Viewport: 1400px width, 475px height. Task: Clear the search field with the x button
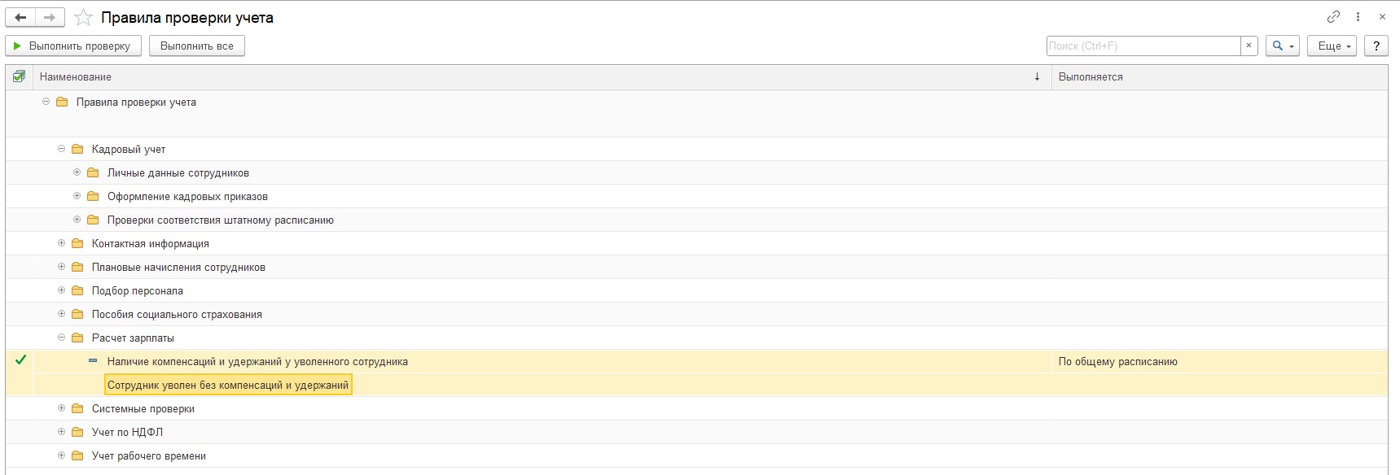click(x=1249, y=46)
